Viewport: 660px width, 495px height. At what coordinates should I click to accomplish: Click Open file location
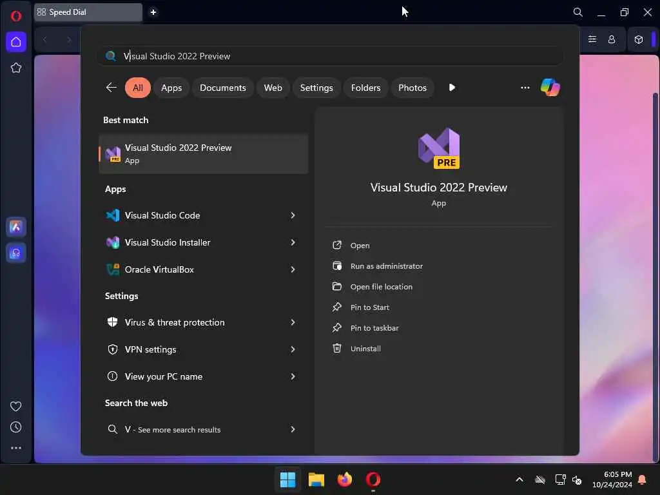point(382,287)
